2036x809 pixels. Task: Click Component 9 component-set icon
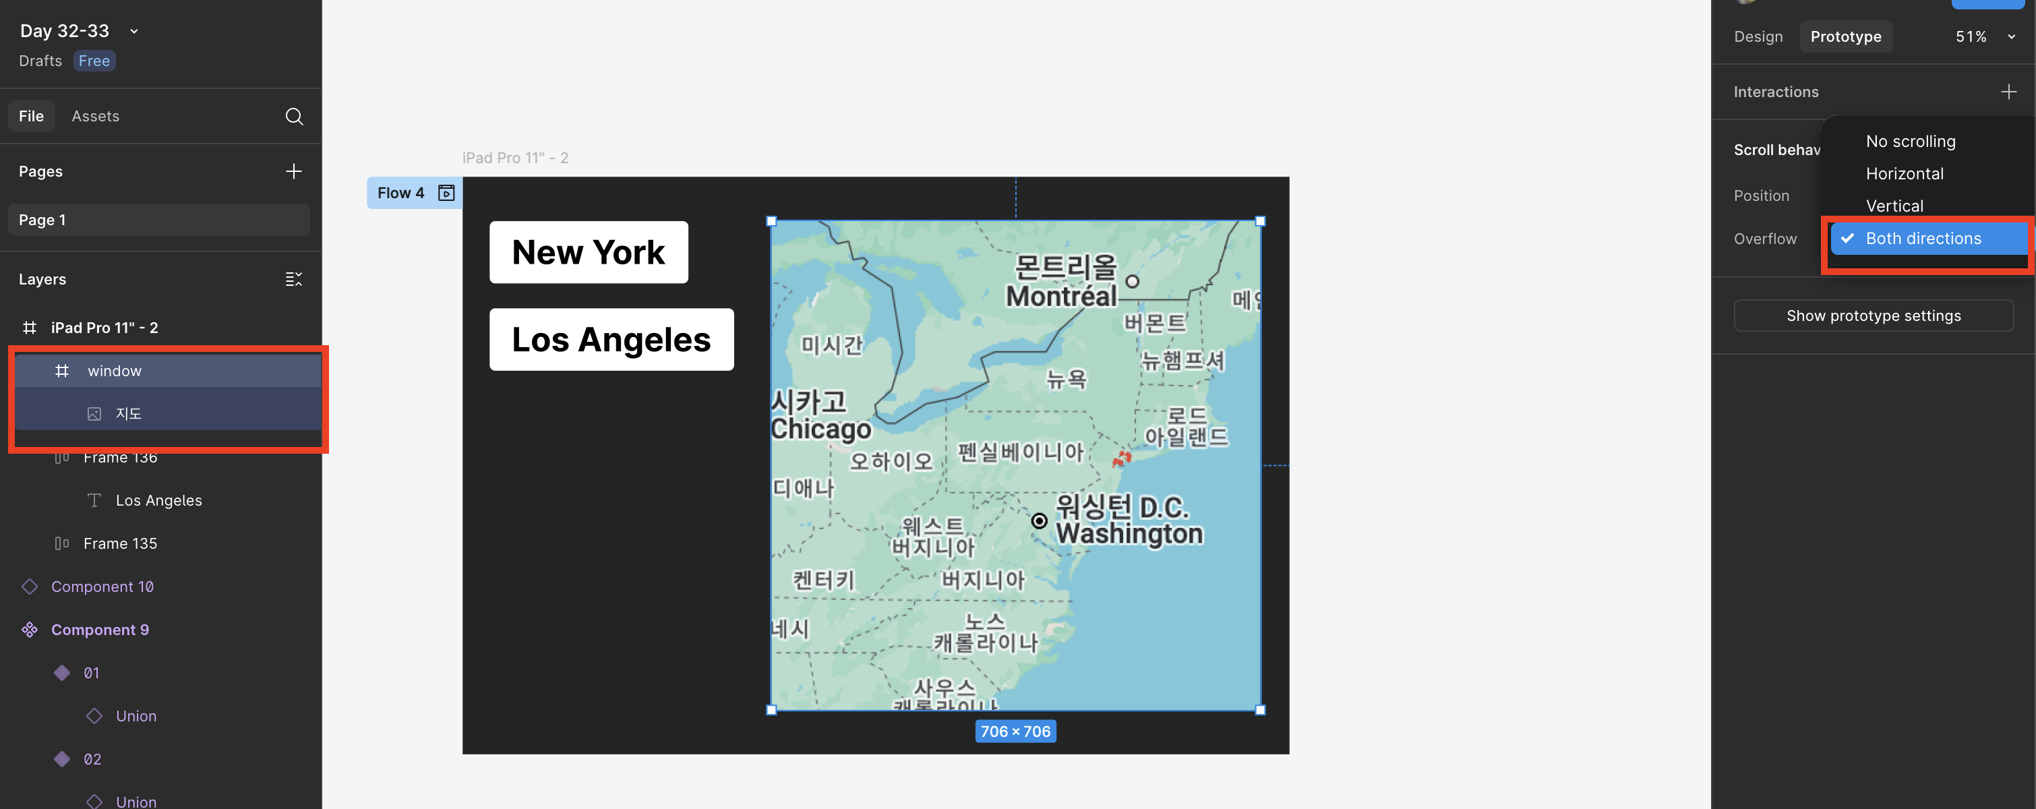29,630
